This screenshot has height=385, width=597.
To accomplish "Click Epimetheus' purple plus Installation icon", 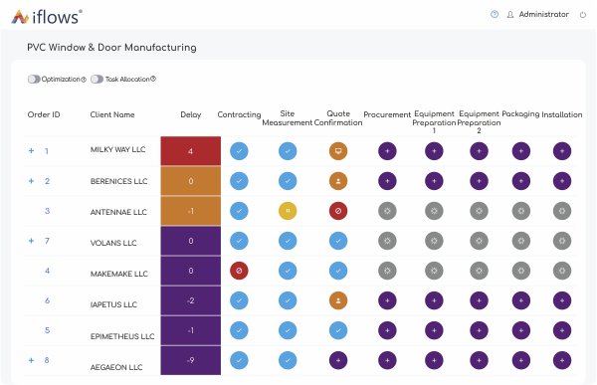I will coord(562,330).
